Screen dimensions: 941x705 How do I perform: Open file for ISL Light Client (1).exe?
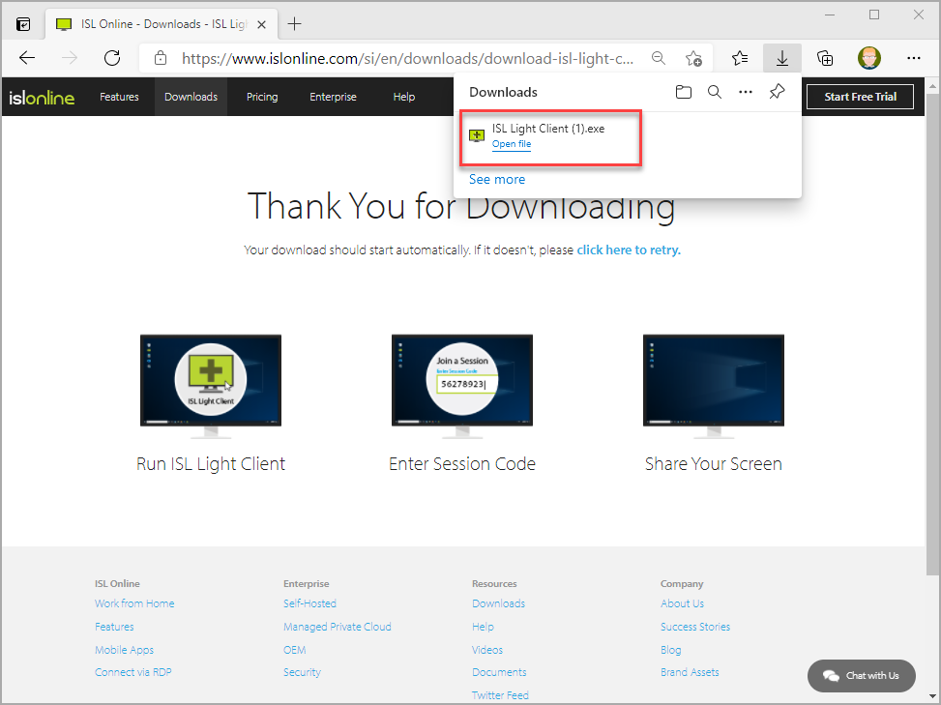tap(511, 143)
